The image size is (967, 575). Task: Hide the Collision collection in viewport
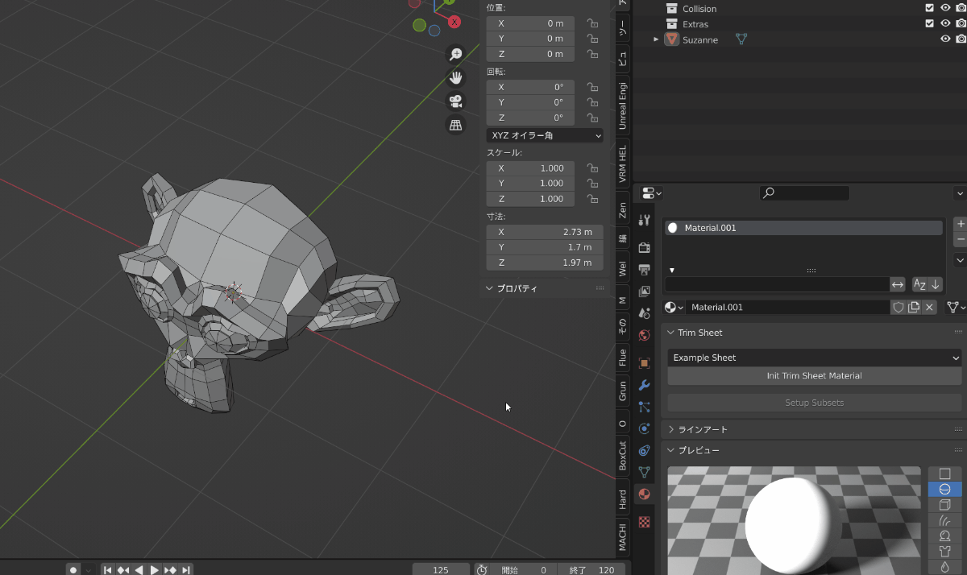945,8
